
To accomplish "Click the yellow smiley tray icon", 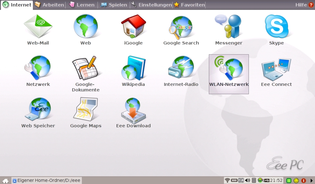I will click(296, 181).
